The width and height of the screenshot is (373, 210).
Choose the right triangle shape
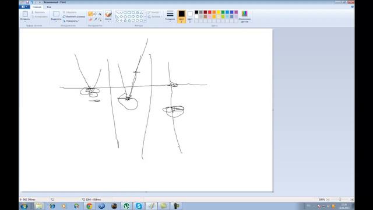pyautogui.click(x=117, y=17)
